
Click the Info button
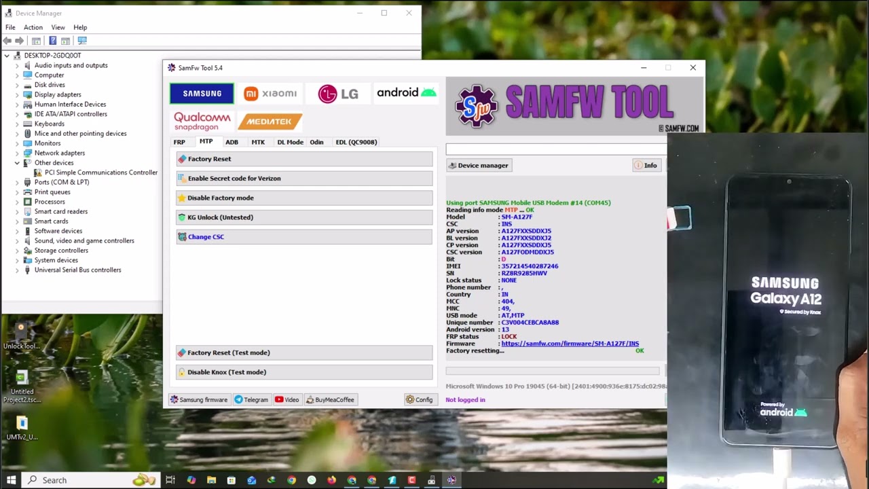pos(646,165)
